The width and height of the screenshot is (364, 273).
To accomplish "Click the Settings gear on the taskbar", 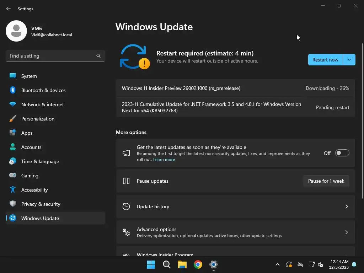I will [214, 264].
